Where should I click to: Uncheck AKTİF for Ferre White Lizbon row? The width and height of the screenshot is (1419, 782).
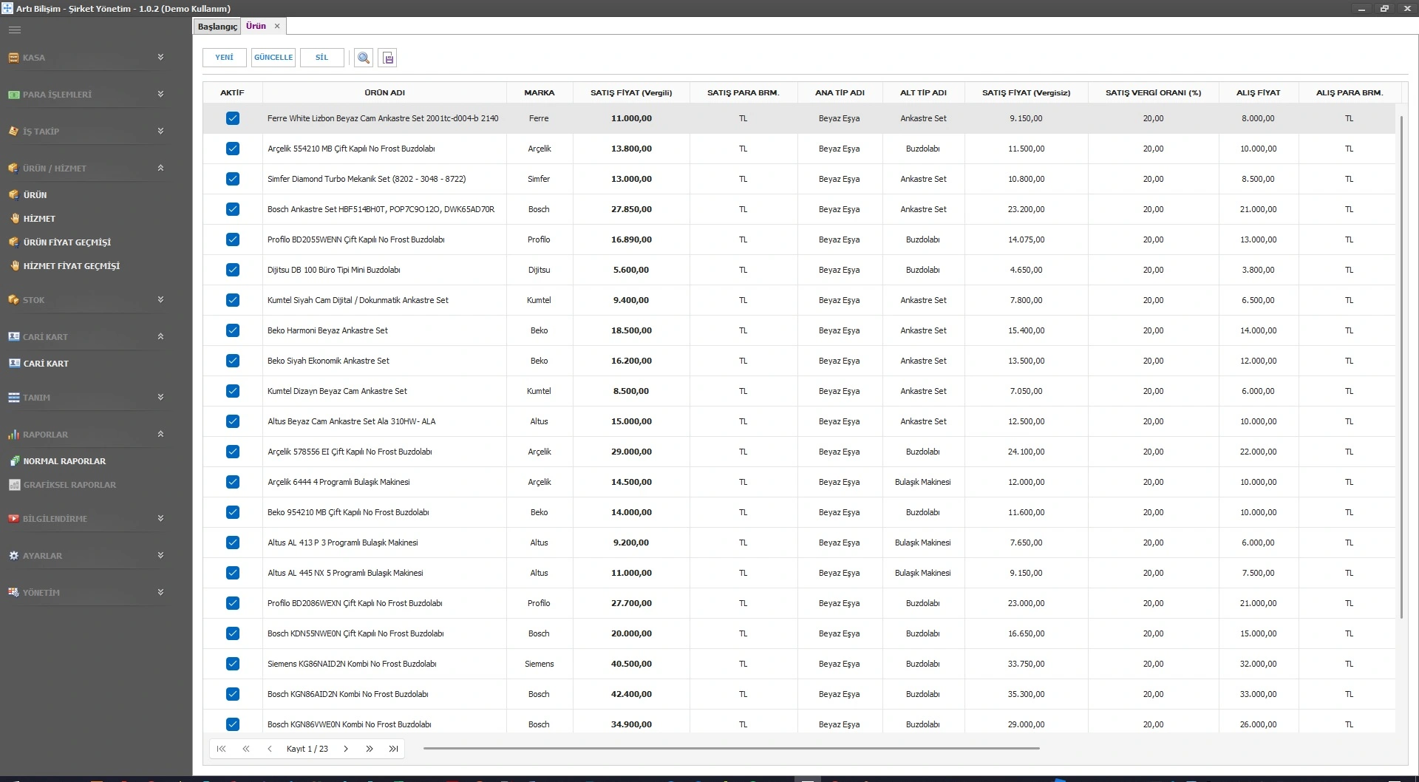(x=233, y=118)
